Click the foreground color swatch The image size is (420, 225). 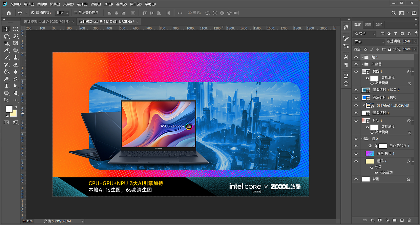(9, 109)
